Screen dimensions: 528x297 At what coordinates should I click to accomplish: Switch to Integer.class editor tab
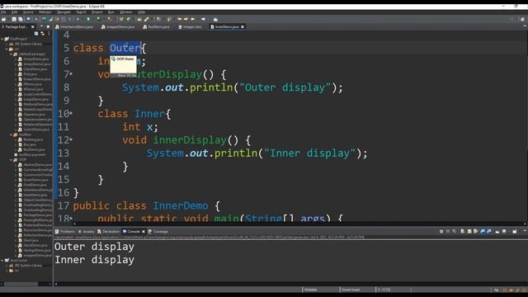tap(190, 26)
